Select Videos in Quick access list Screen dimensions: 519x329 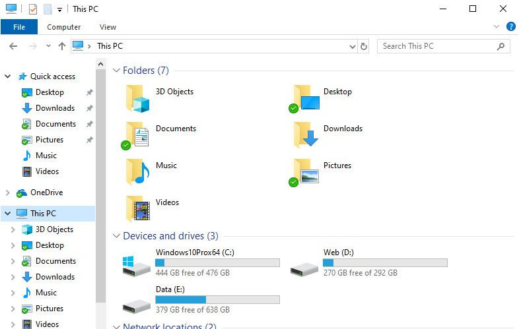[x=47, y=171]
